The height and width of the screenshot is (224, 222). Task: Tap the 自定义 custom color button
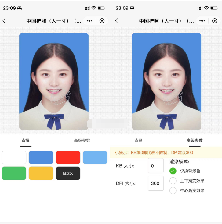tap(68, 173)
